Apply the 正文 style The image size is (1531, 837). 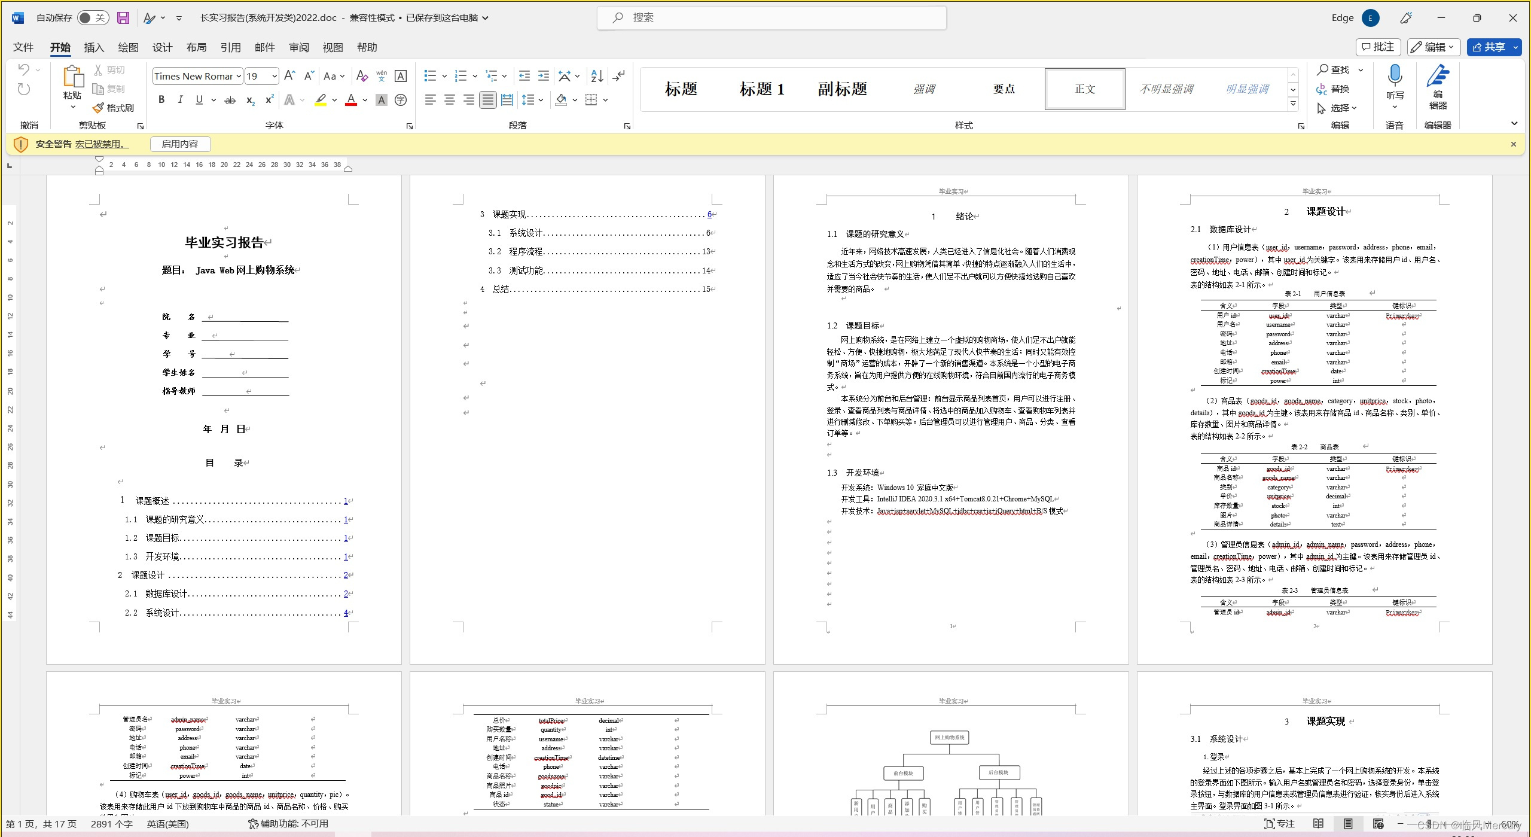click(x=1085, y=89)
